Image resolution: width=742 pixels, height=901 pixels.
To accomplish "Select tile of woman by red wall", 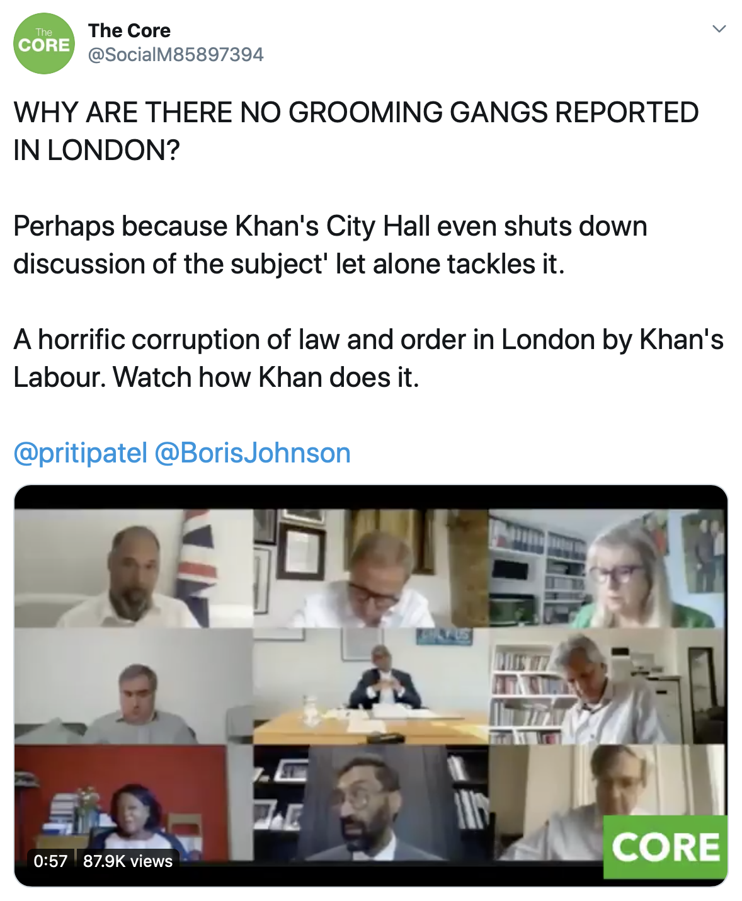I will tap(134, 803).
